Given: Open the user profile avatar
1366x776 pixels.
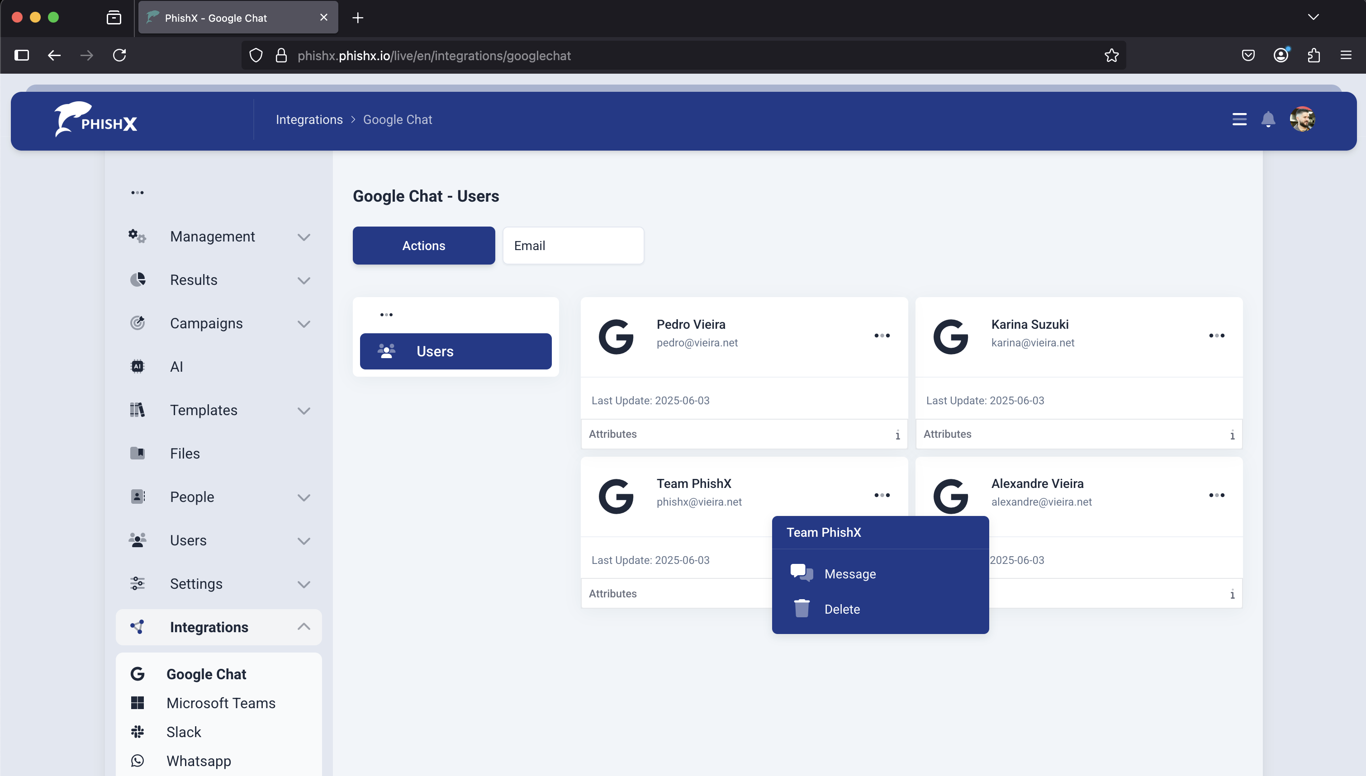Looking at the screenshot, I should [x=1302, y=119].
